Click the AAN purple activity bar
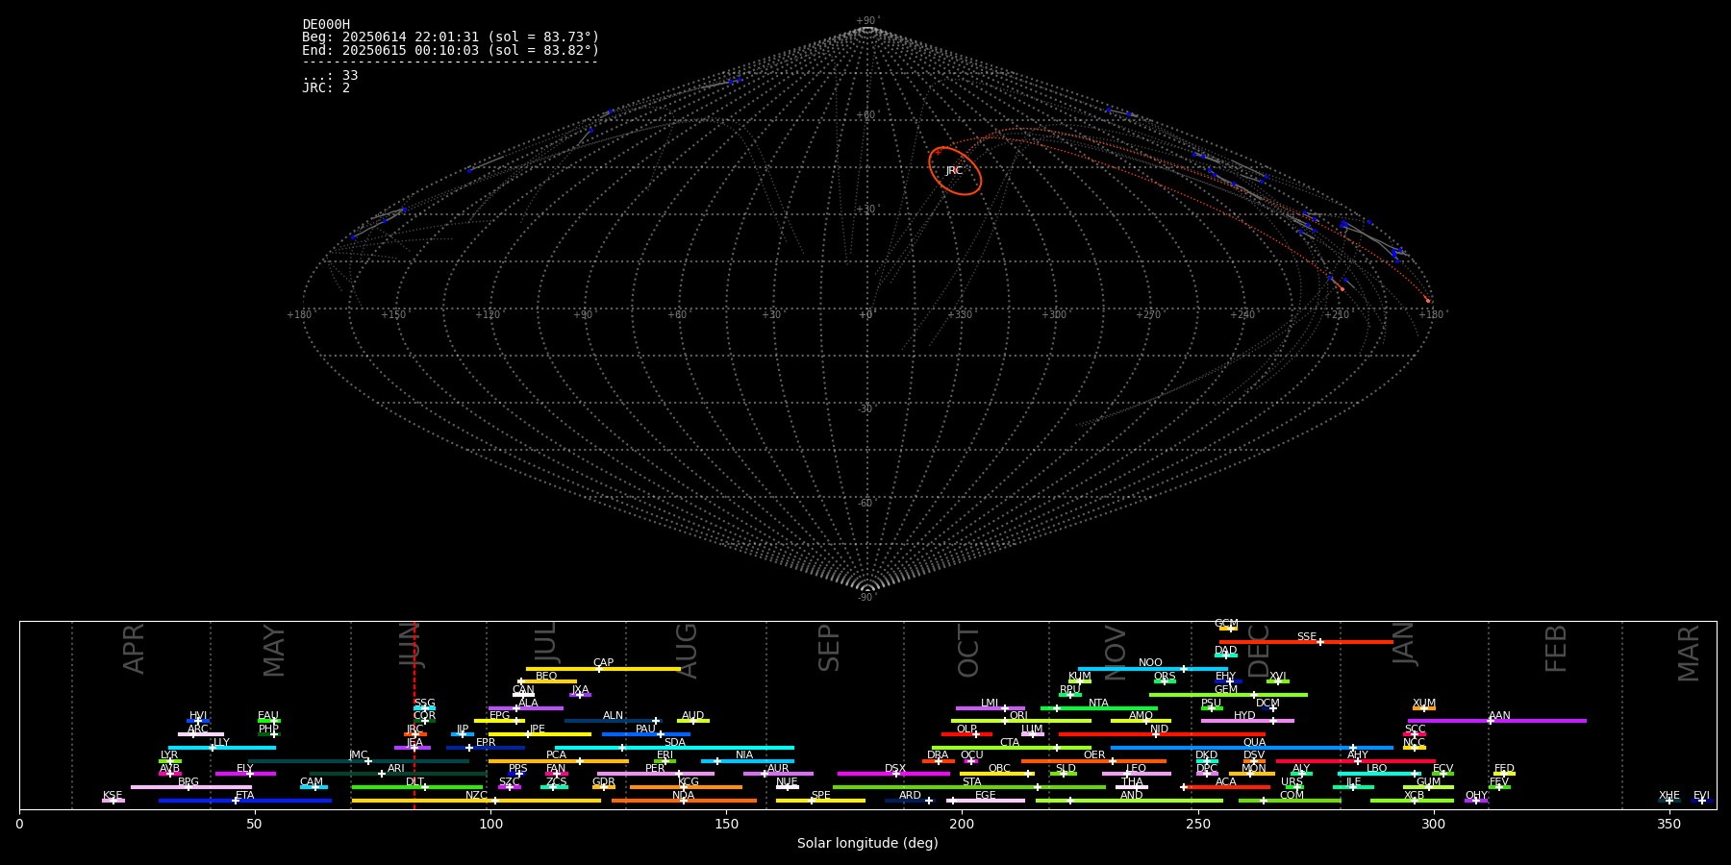This screenshot has width=1731, height=865. (1497, 721)
